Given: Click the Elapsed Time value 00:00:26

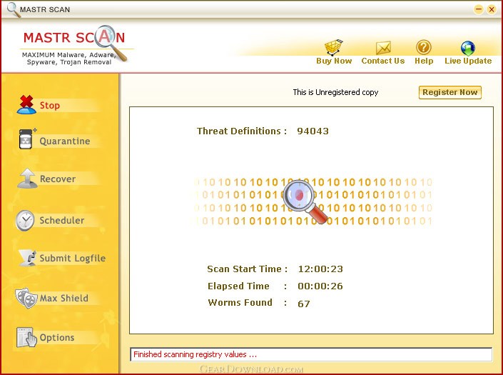Looking at the screenshot, I should pos(320,286).
